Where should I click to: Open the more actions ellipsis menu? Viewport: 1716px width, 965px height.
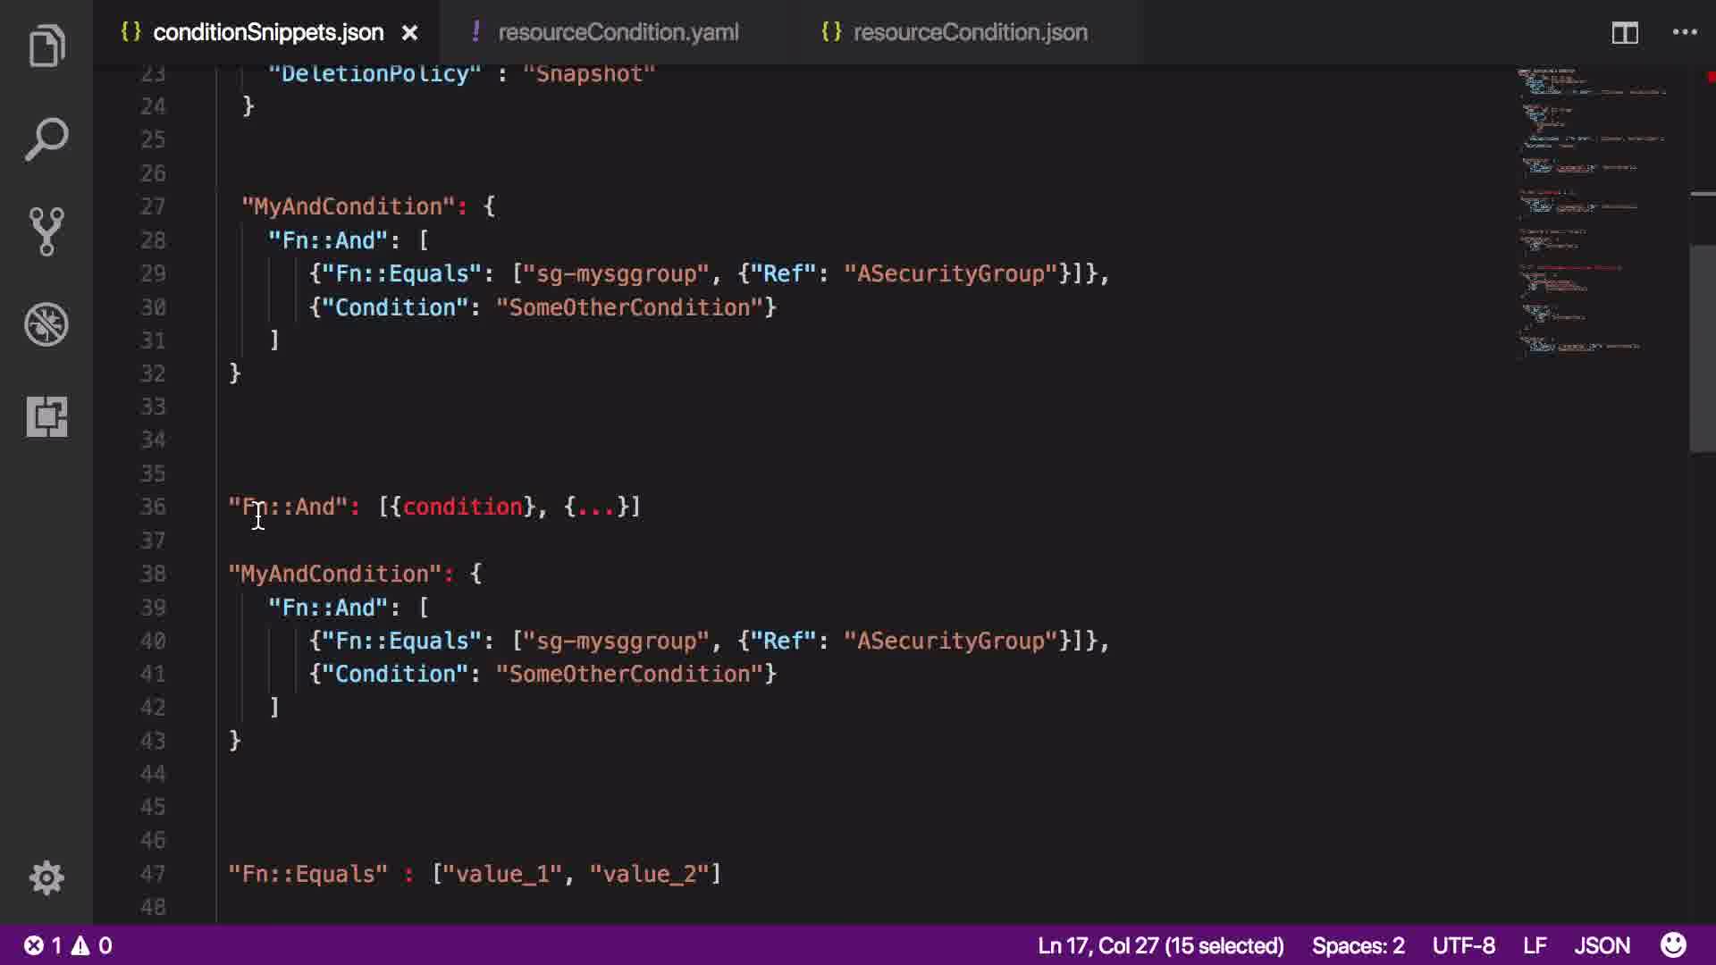click(1684, 33)
